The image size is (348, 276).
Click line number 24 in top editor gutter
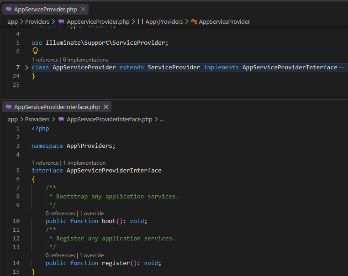pyautogui.click(x=16, y=76)
